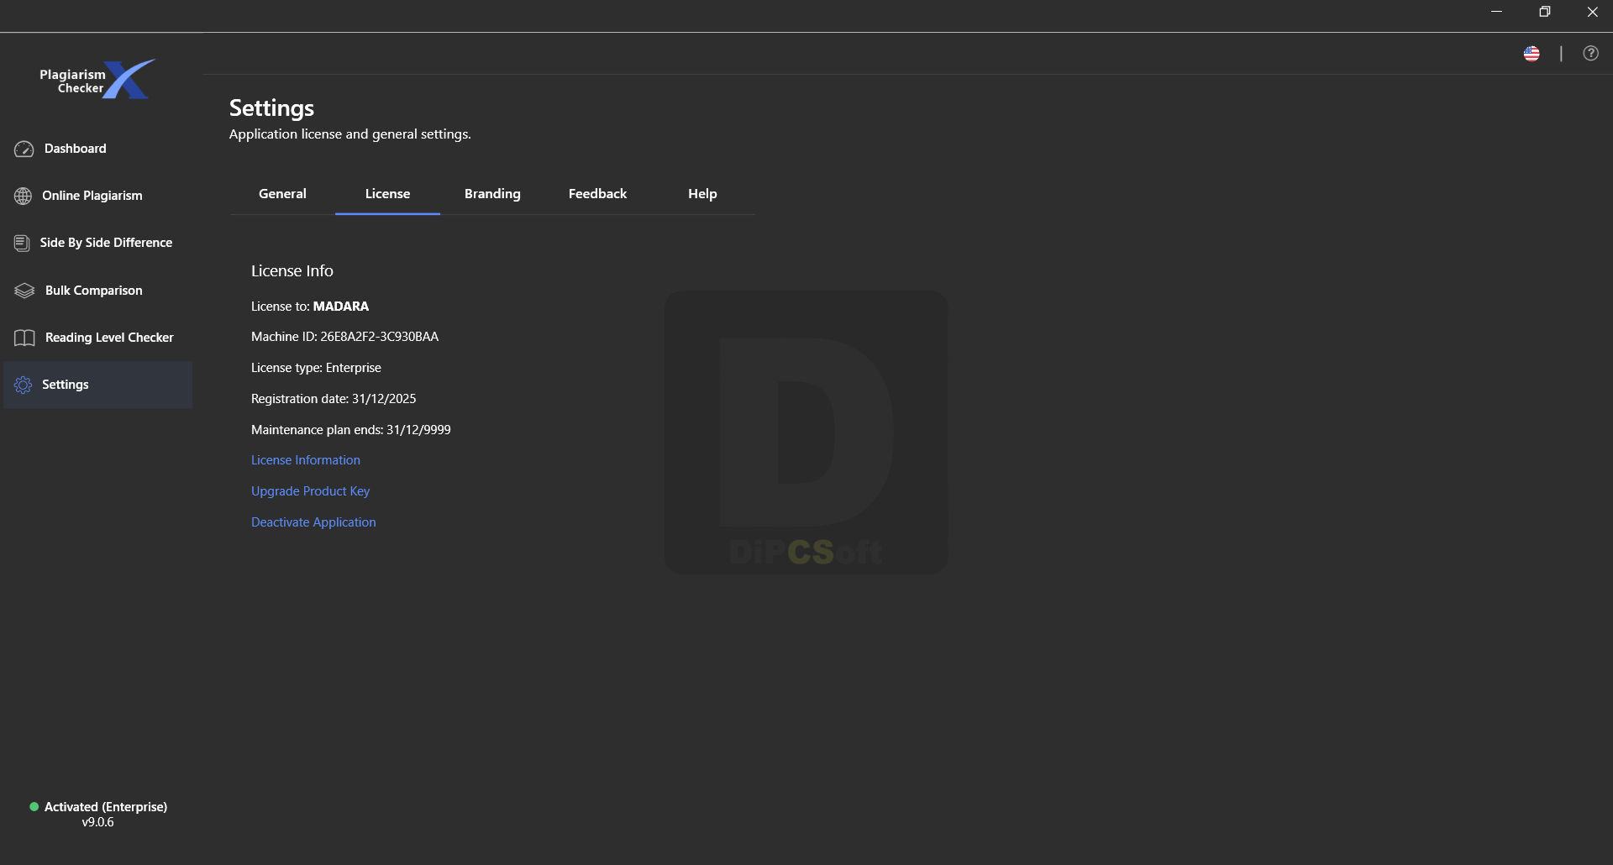Click Registration date: 31/12/2025 text
This screenshot has width=1613, height=865.
[334, 399]
